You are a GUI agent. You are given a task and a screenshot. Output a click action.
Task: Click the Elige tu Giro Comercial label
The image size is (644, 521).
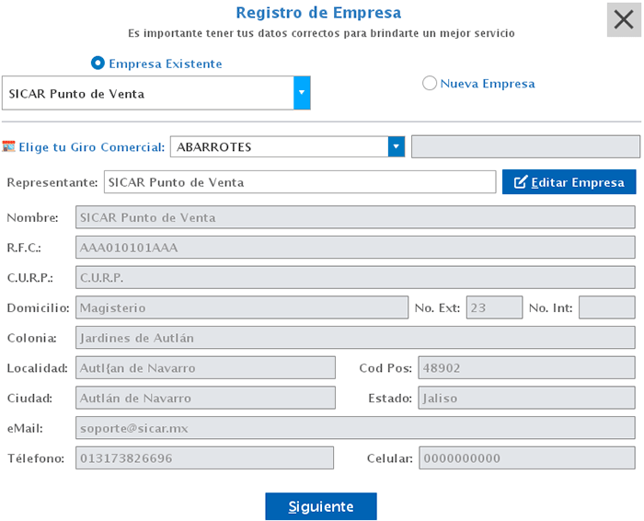point(92,146)
